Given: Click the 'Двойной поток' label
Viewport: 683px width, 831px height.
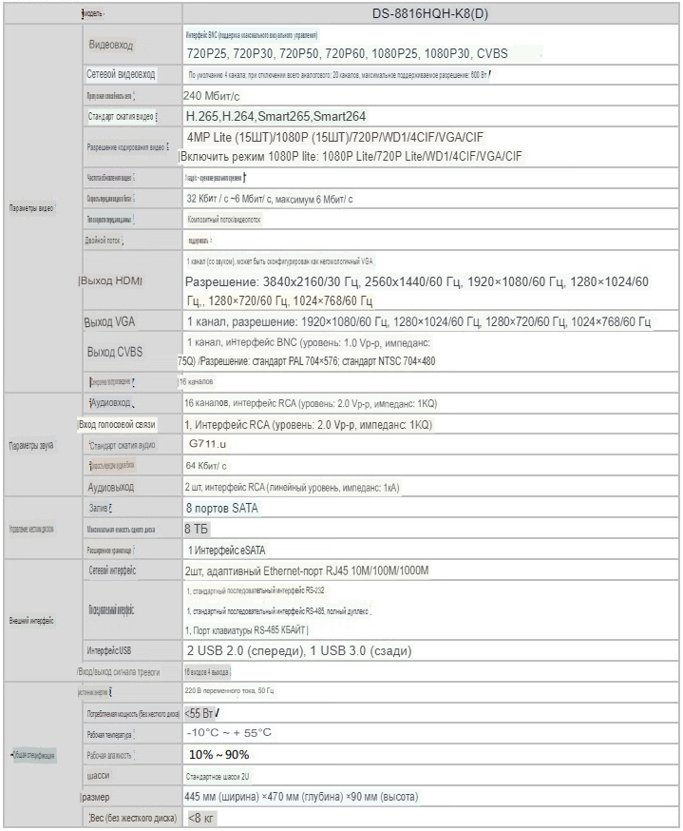Looking at the screenshot, I should [x=104, y=241].
